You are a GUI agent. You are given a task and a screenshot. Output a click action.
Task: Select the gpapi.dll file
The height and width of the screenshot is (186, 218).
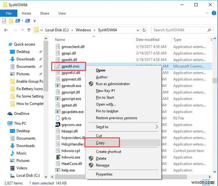69,53
